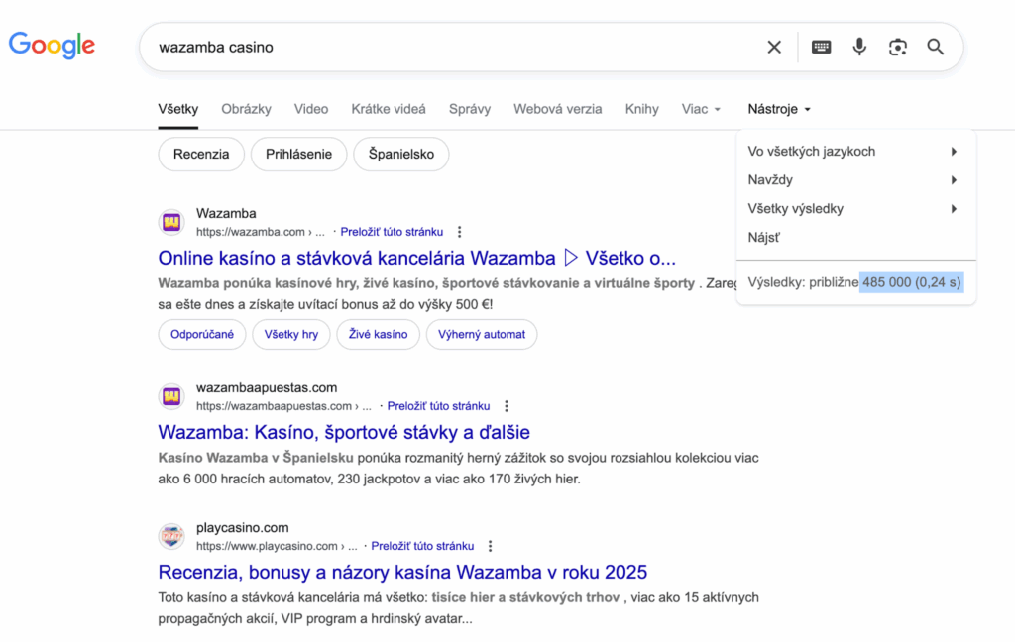
Task: Open three-dot menu for wazamba.com result
Action: pos(459,232)
